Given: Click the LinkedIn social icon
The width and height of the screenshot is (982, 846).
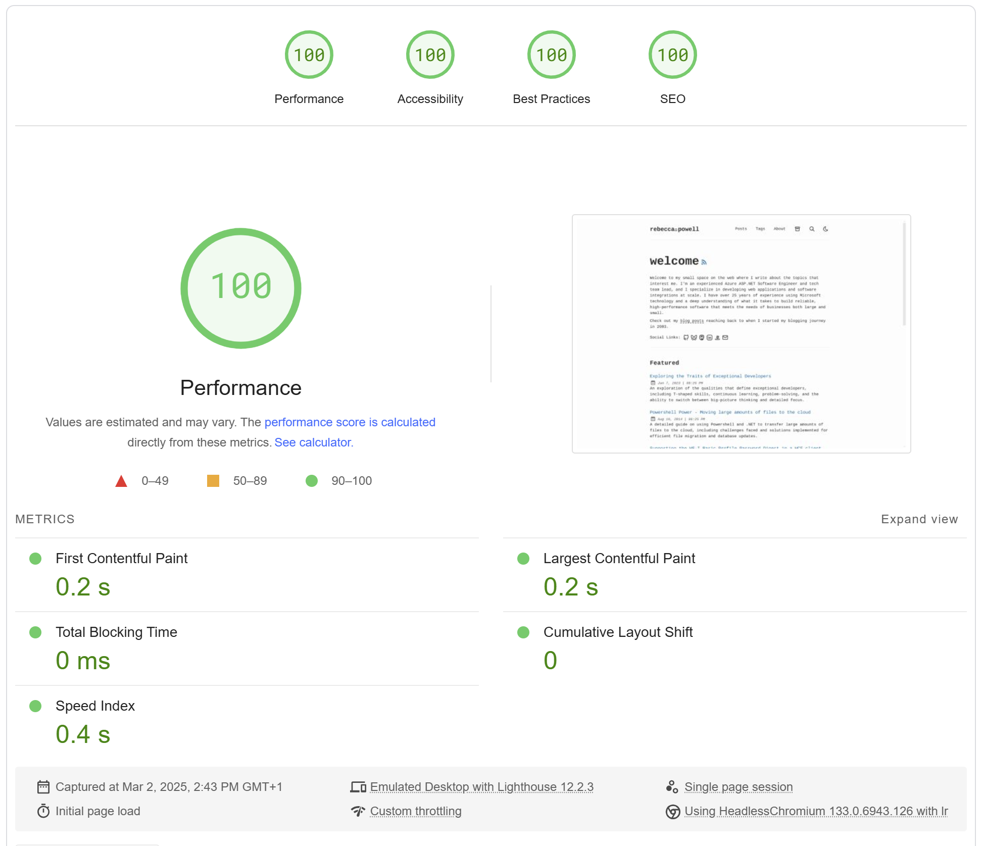Looking at the screenshot, I should pos(710,337).
